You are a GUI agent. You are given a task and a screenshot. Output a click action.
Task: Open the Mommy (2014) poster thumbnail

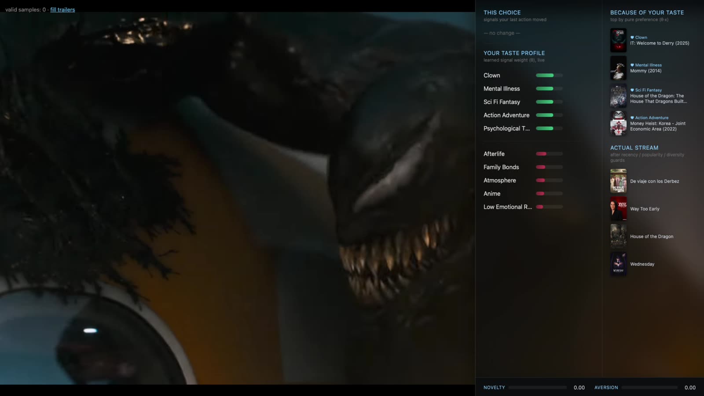618,68
